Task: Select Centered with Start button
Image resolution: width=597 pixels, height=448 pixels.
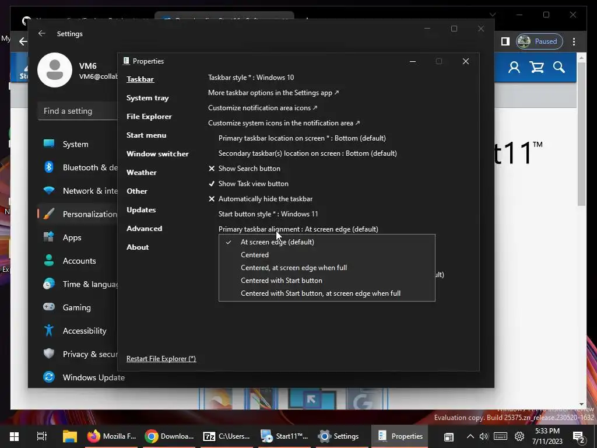Action: point(326,281)
